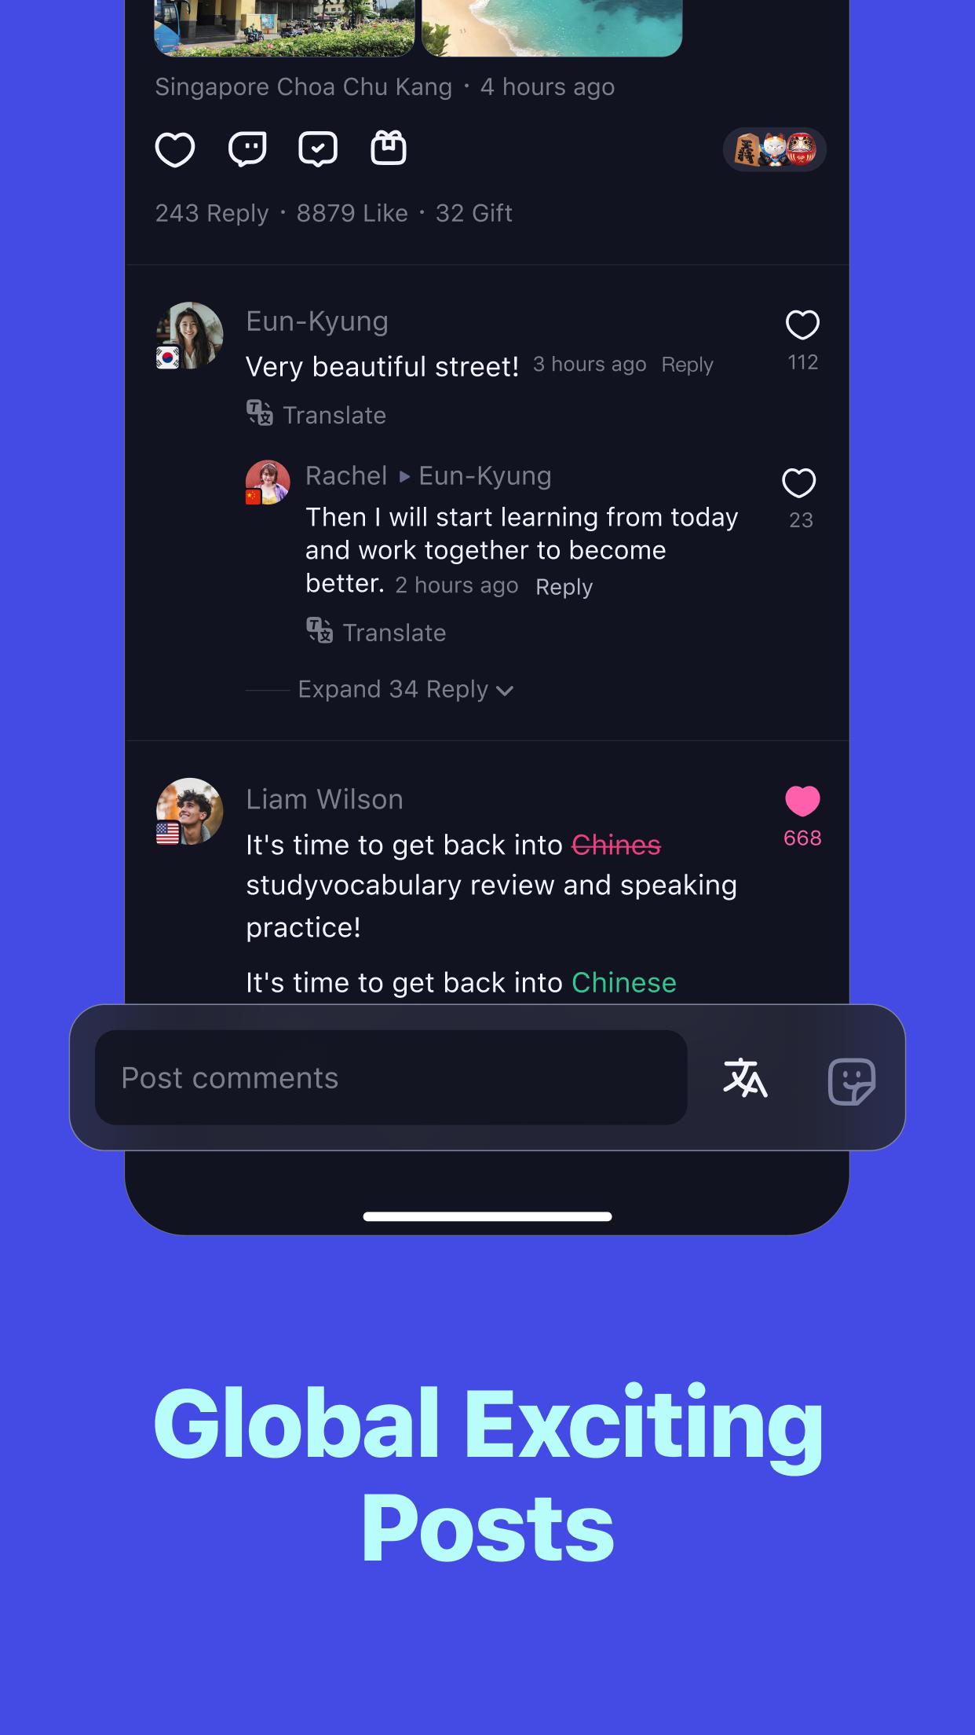Open Eun-Kyung's profile avatar
975x1735 pixels.
click(189, 336)
